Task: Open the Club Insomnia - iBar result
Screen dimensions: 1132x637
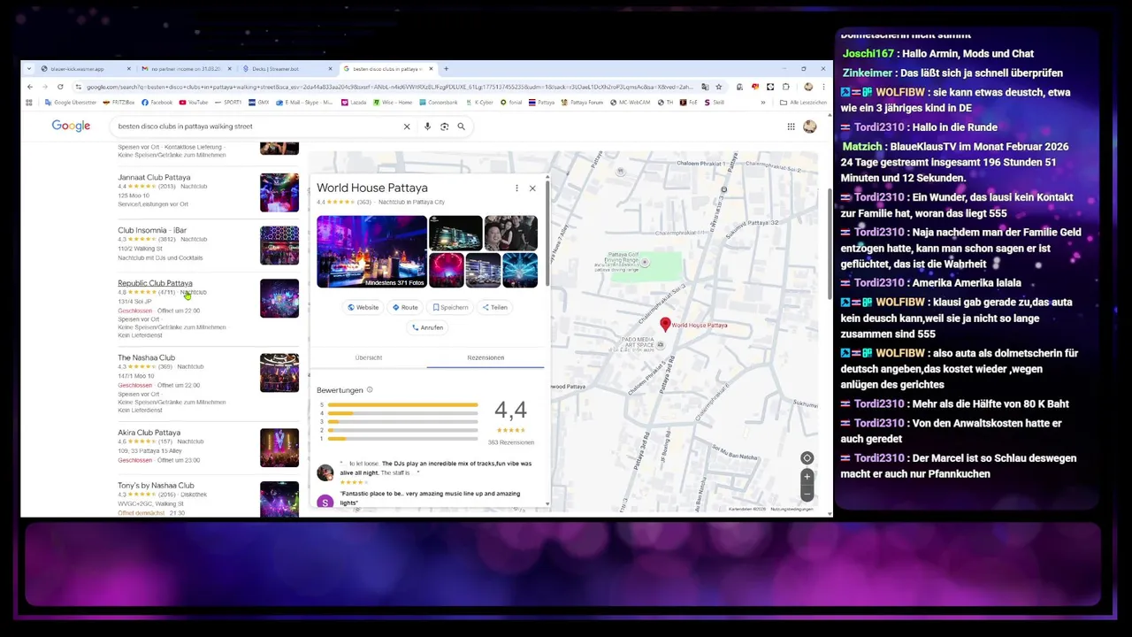Action: coord(152,230)
